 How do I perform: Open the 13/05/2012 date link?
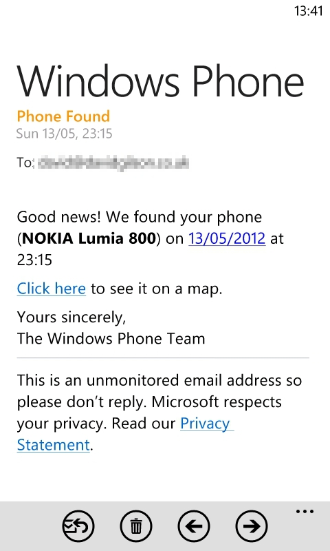pos(227,238)
